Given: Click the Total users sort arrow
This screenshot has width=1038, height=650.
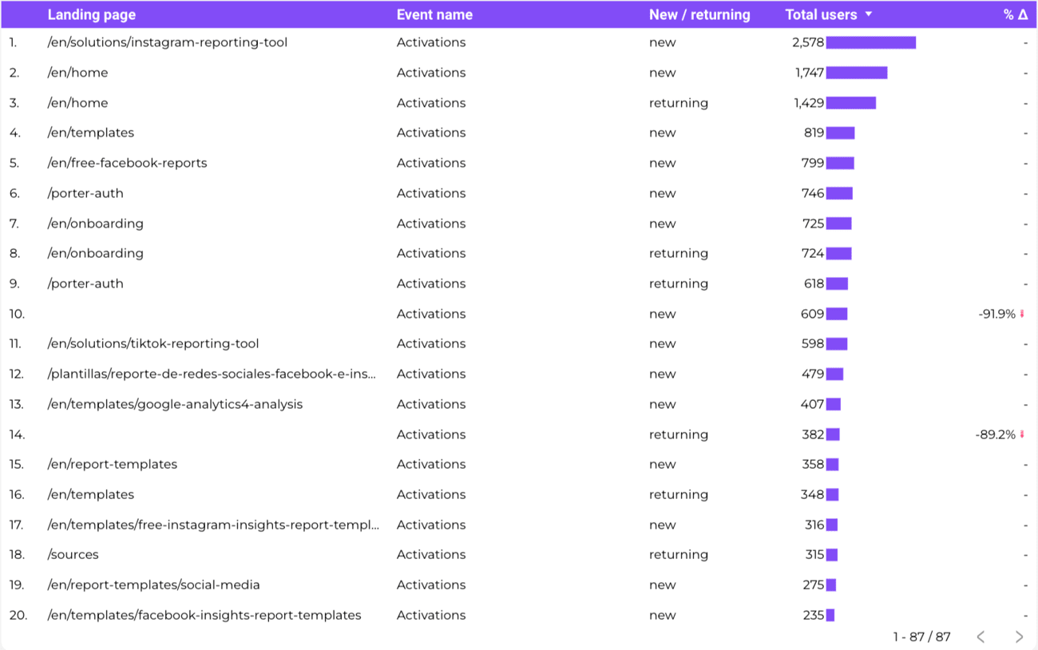Looking at the screenshot, I should [869, 14].
